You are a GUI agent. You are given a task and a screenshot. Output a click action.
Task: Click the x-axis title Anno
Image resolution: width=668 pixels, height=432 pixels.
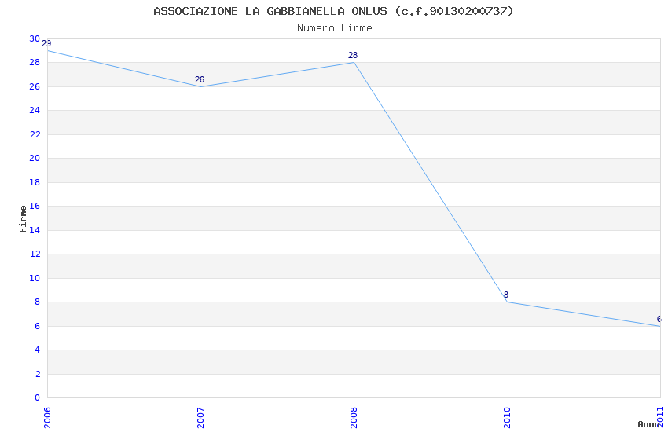pos(648,424)
